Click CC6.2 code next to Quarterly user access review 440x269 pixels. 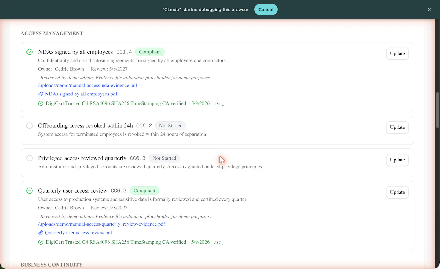coord(119,191)
